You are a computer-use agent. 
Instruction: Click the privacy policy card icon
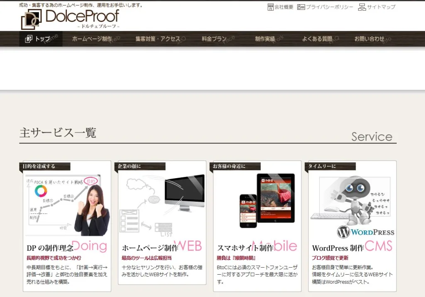pyautogui.click(x=301, y=7)
